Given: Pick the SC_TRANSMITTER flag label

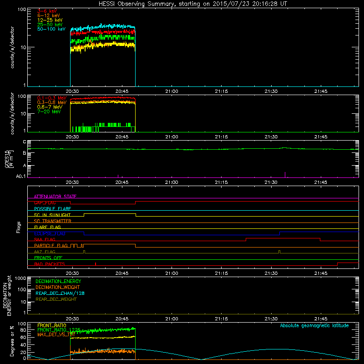Looking at the screenshot, I should [52, 221].
